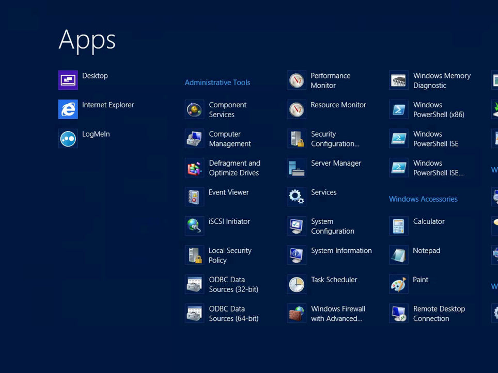This screenshot has width=498, height=373.
Task: Launch Server Manager
Action: tap(336, 163)
